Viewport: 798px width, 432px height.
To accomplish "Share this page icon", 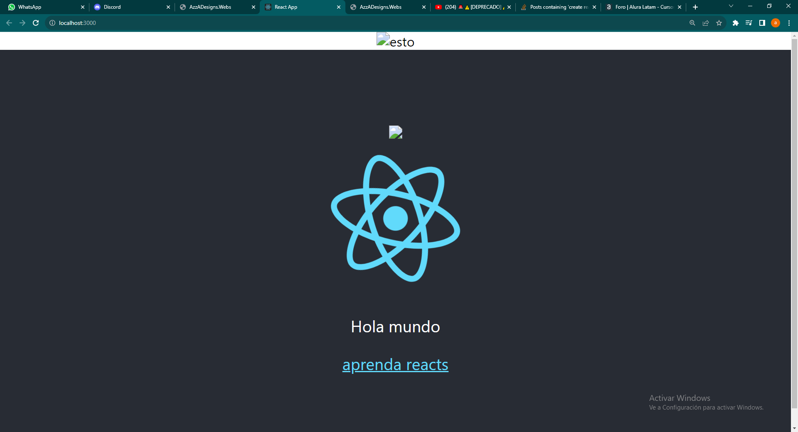I will 706,23.
